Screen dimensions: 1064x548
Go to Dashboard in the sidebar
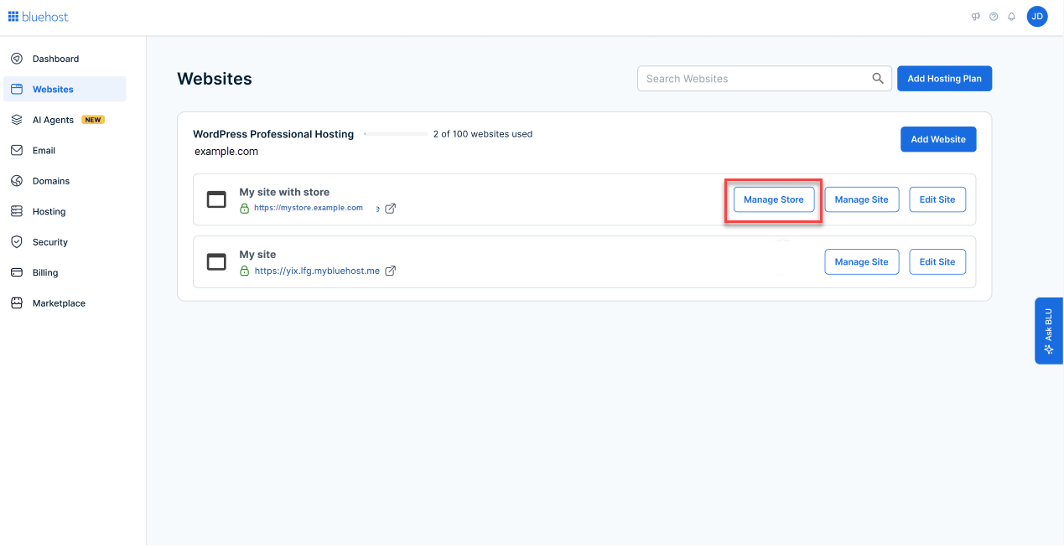(x=65, y=59)
